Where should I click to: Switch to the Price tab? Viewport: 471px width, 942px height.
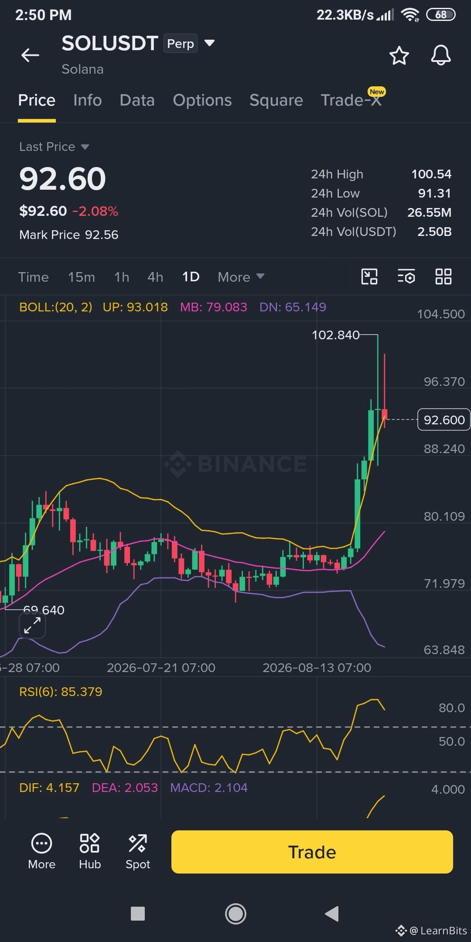tap(37, 100)
